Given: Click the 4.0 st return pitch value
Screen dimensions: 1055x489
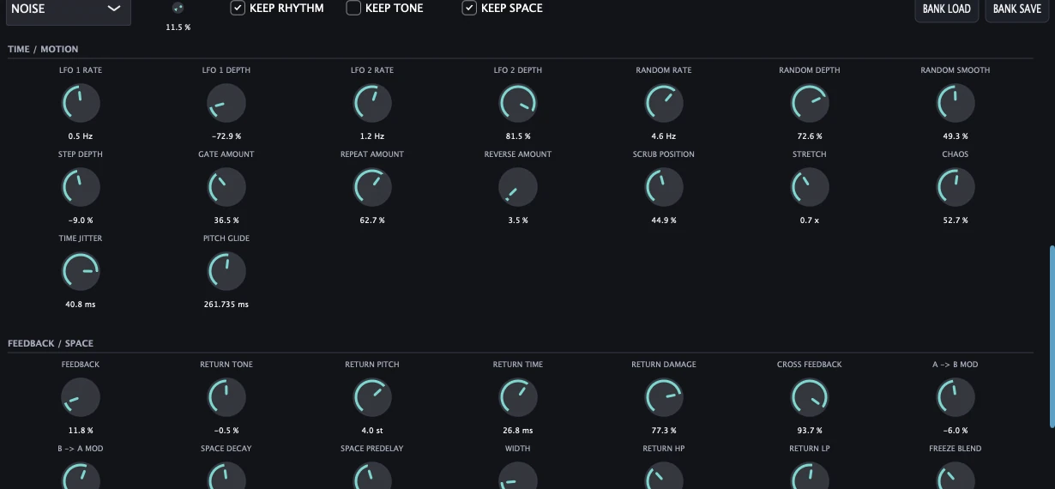Looking at the screenshot, I should click(x=372, y=431).
